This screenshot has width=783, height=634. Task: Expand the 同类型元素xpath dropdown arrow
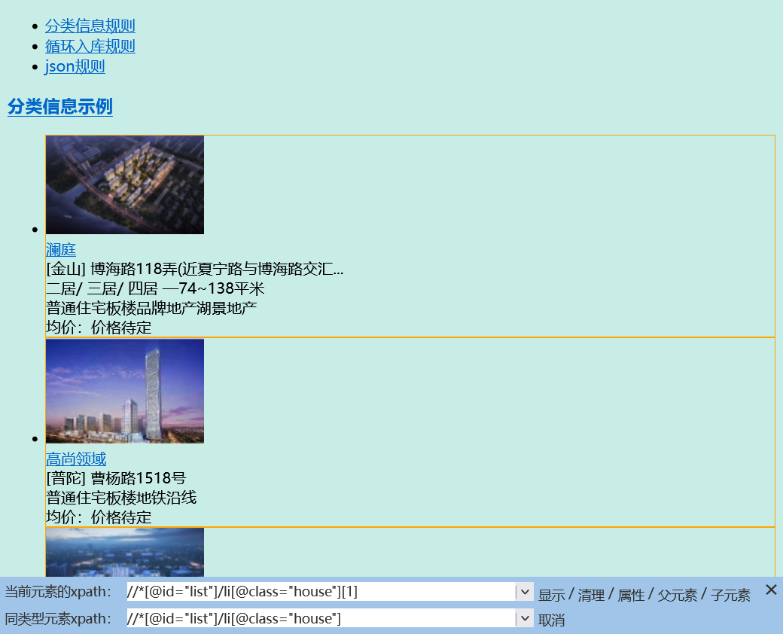tap(525, 618)
